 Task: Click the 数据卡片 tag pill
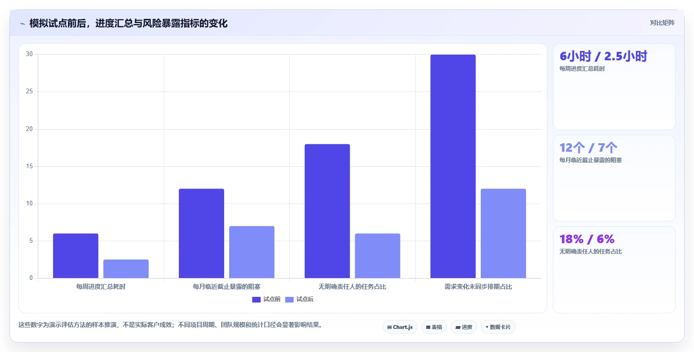pos(498,327)
